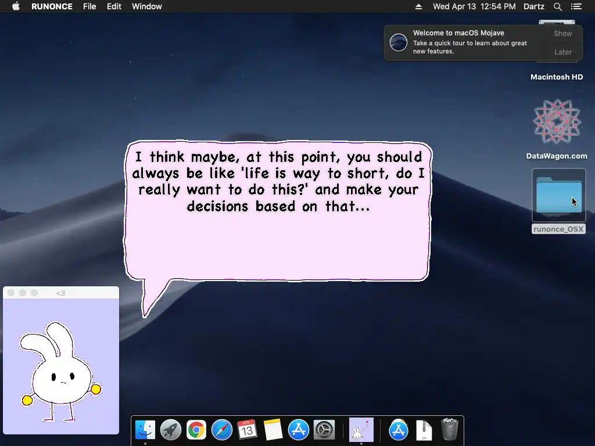Screen dimensions: 595x446
Task: Open the Applications folder stack in Dock
Action: (399, 430)
